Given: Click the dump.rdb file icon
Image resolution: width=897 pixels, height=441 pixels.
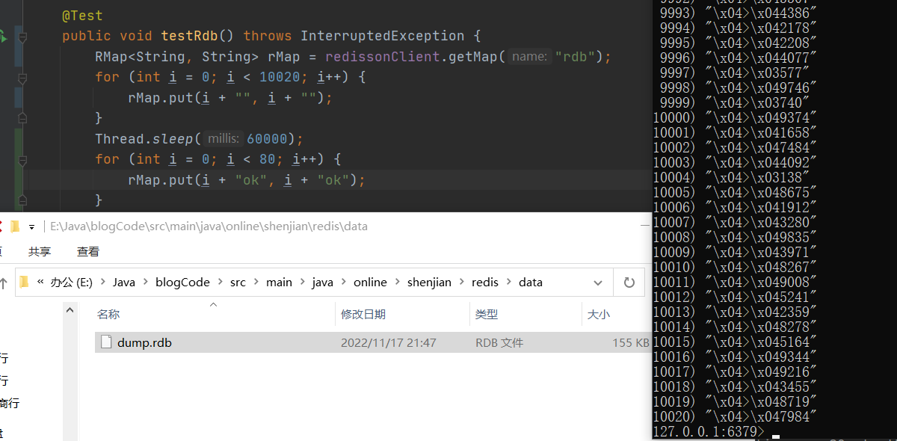Looking at the screenshot, I should [x=105, y=342].
